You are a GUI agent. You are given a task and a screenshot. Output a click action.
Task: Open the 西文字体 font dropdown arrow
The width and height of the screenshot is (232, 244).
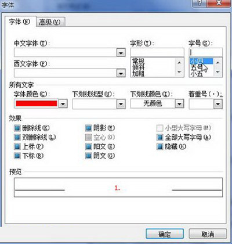pos(121,73)
